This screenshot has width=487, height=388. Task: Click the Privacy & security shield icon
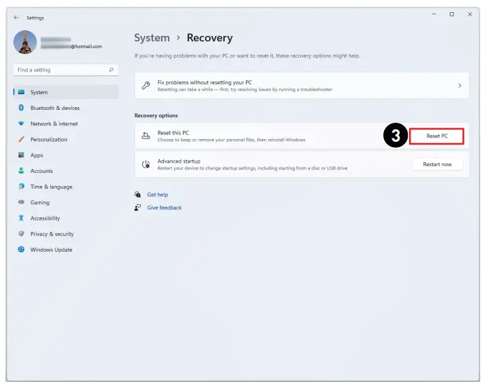[21, 234]
